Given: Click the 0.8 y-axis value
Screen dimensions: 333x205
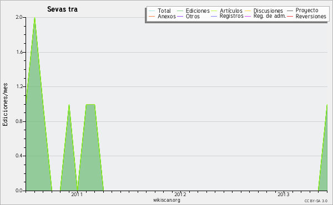Looking at the screenshot, I should [19, 121].
